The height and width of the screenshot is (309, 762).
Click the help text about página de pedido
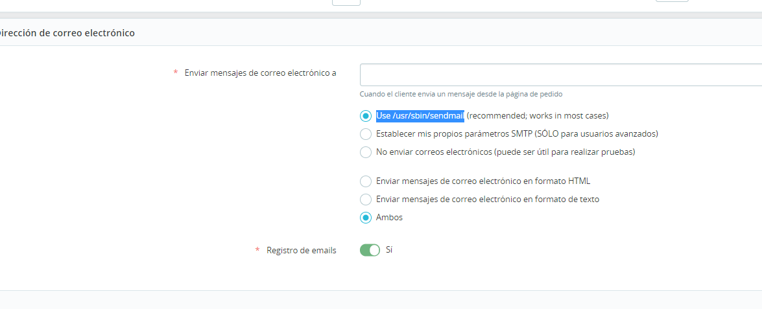click(461, 94)
